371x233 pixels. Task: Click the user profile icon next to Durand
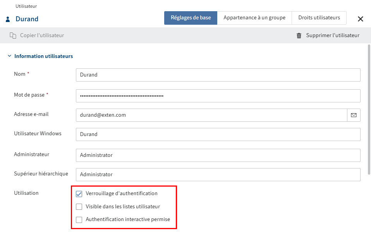click(x=8, y=19)
